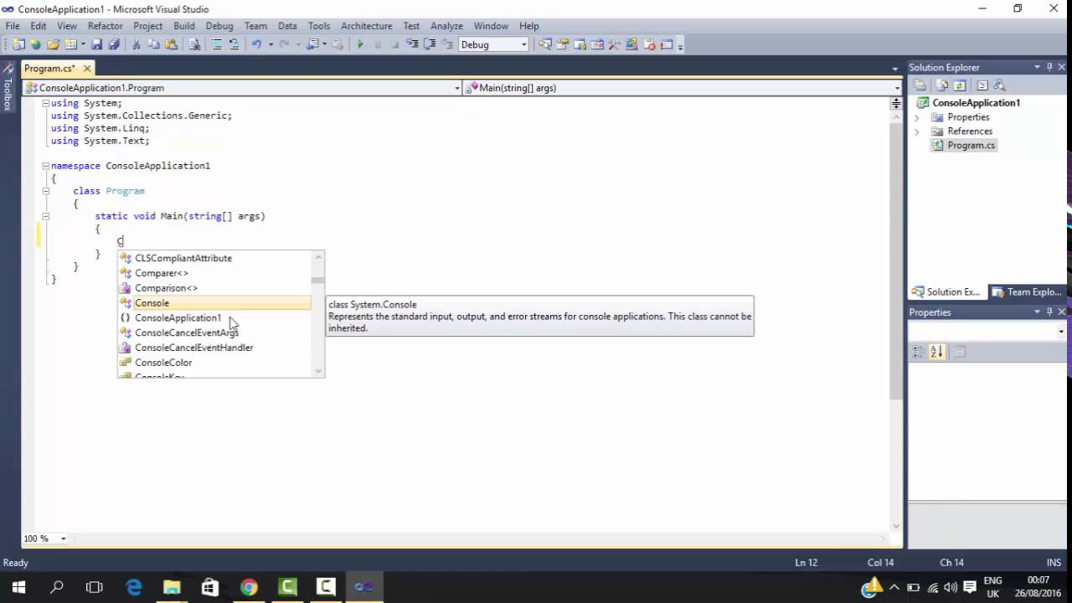Open the Refactor menu
The width and height of the screenshot is (1072, 603).
106,26
